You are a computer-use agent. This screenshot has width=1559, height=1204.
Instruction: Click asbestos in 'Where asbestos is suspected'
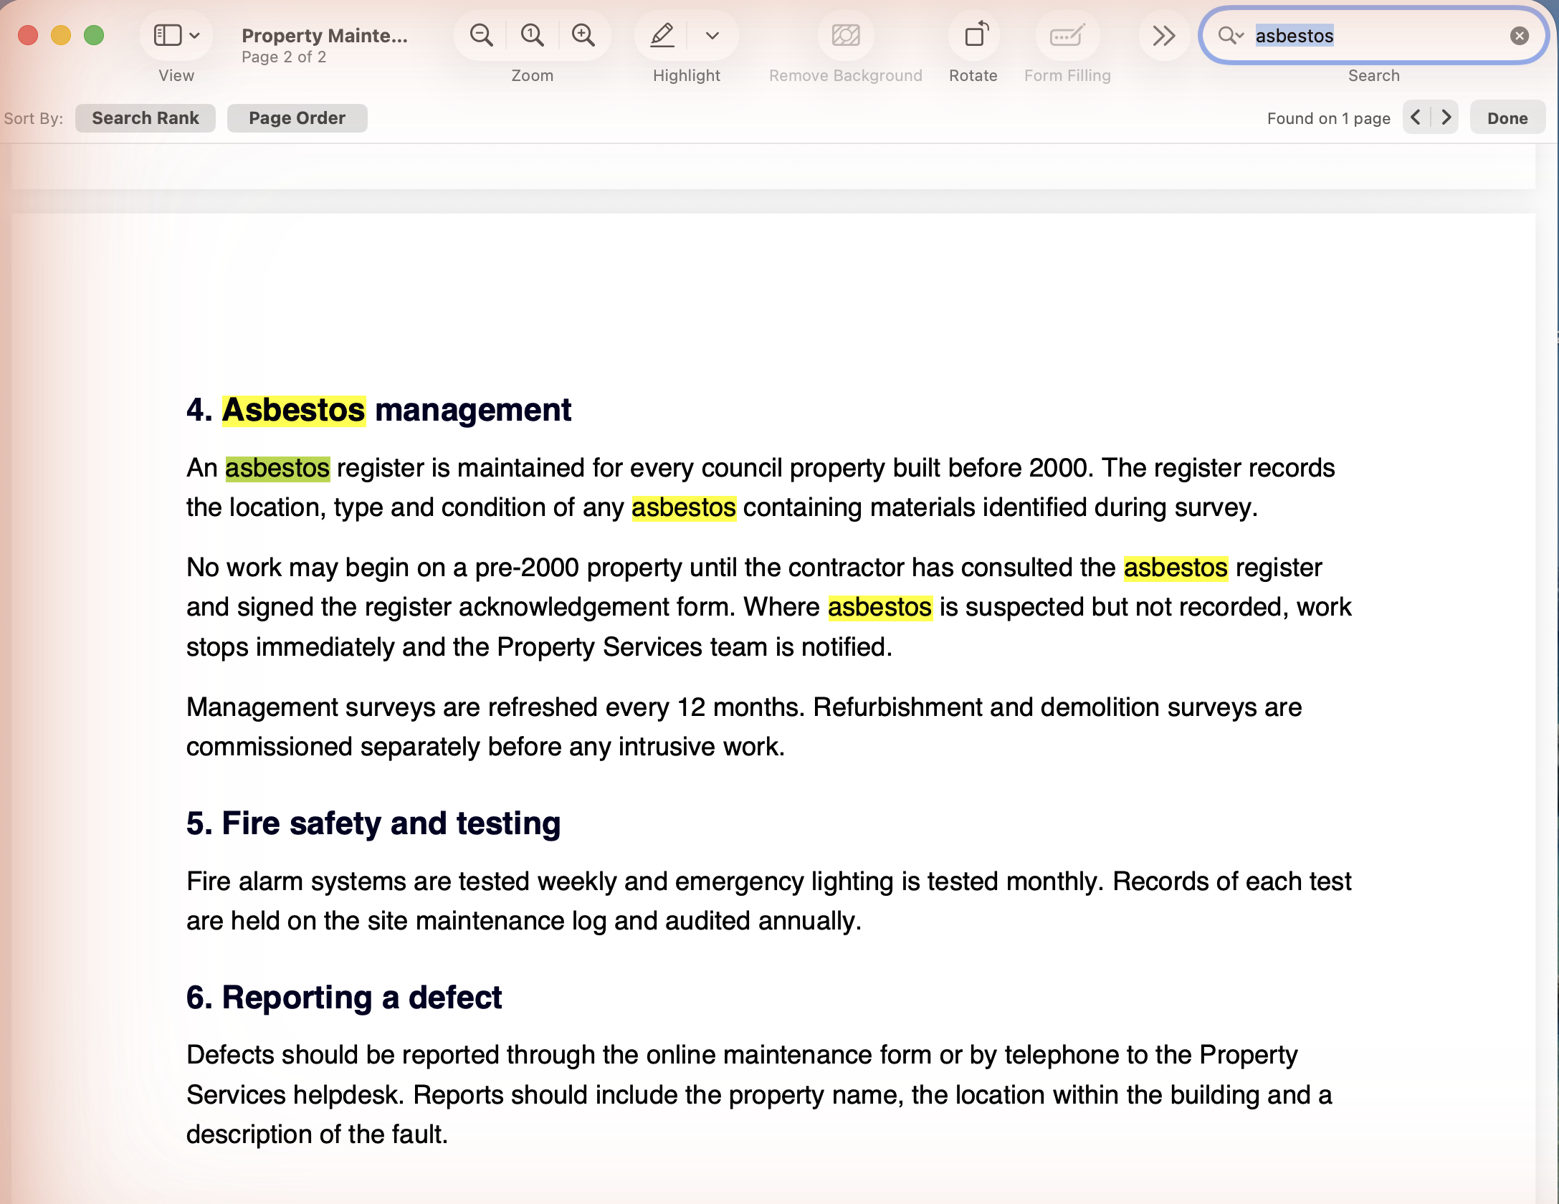[x=880, y=607]
